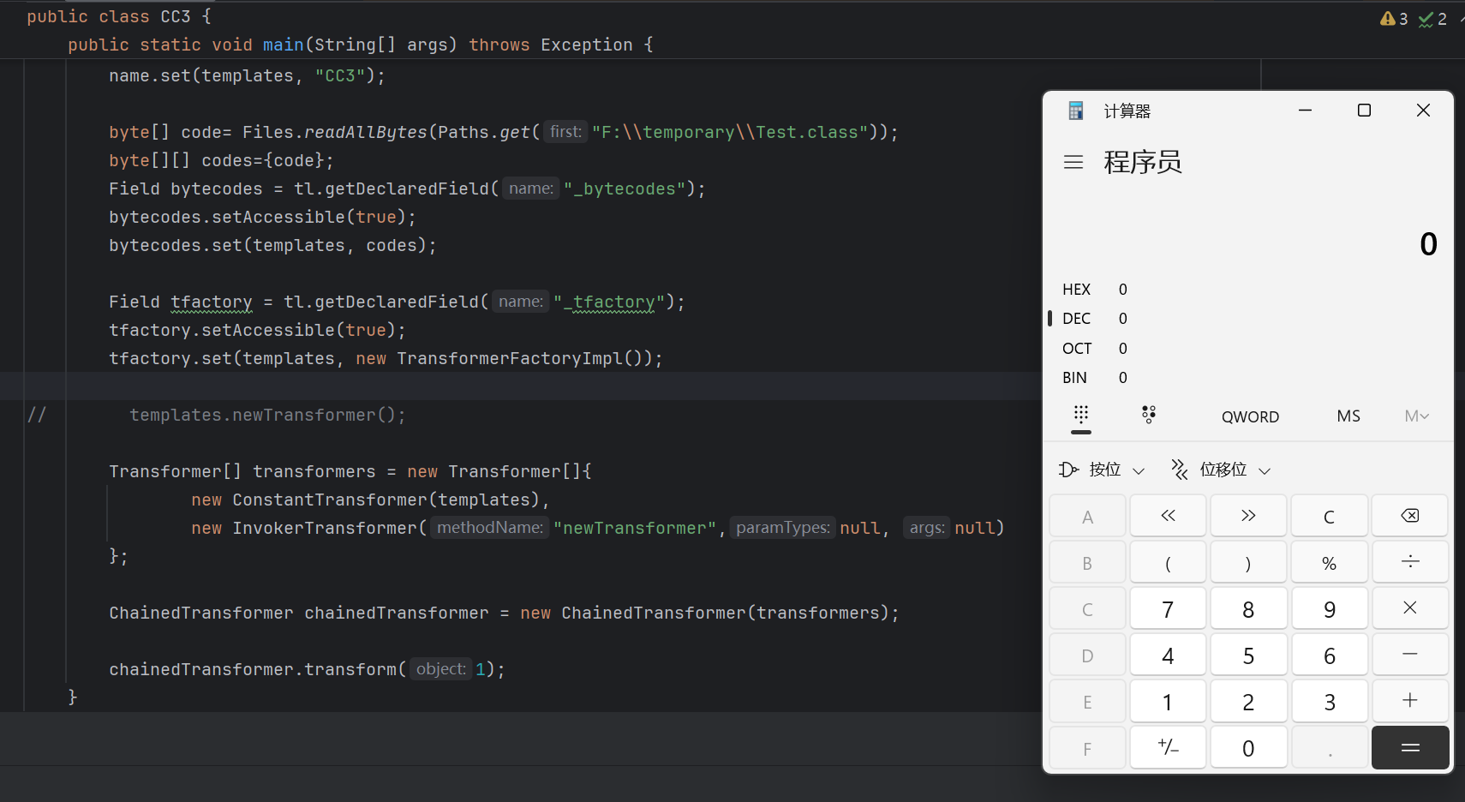Toggle the QWORD data size

[x=1250, y=416]
